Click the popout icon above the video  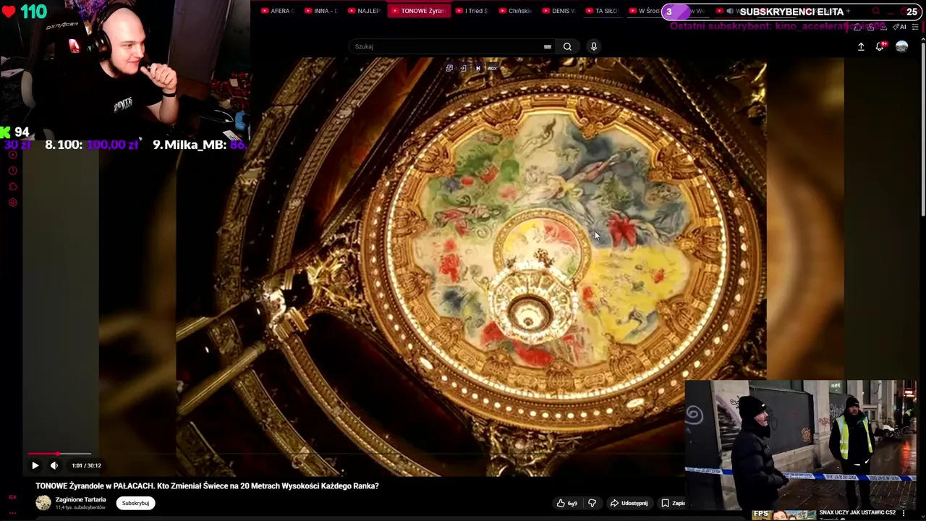pos(449,68)
